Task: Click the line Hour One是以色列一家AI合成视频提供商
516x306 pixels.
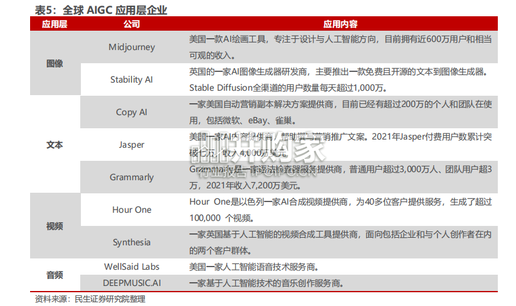Action: [340, 201]
